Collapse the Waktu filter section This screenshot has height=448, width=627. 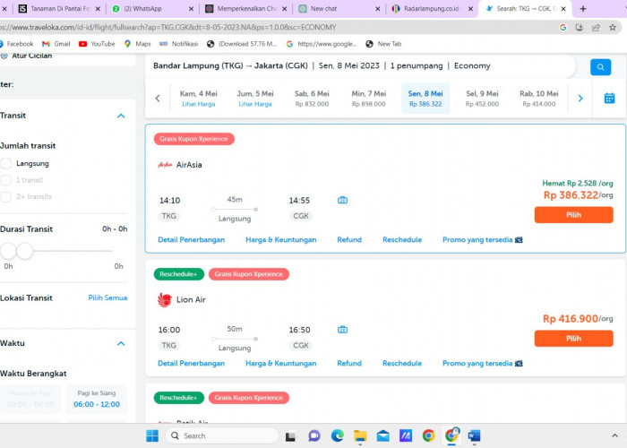coord(121,343)
